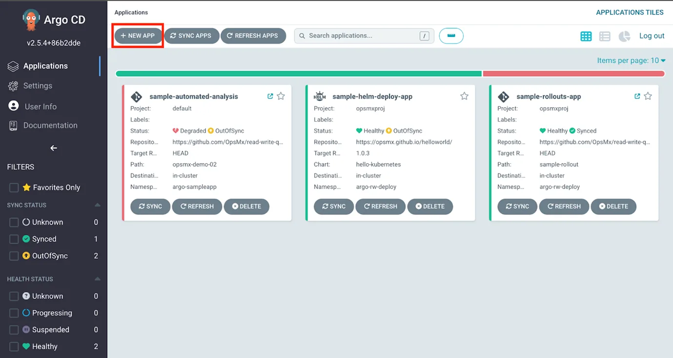The image size is (673, 358).
Task: Favorite the sample-automated-analysis app star
Action: [x=281, y=96]
